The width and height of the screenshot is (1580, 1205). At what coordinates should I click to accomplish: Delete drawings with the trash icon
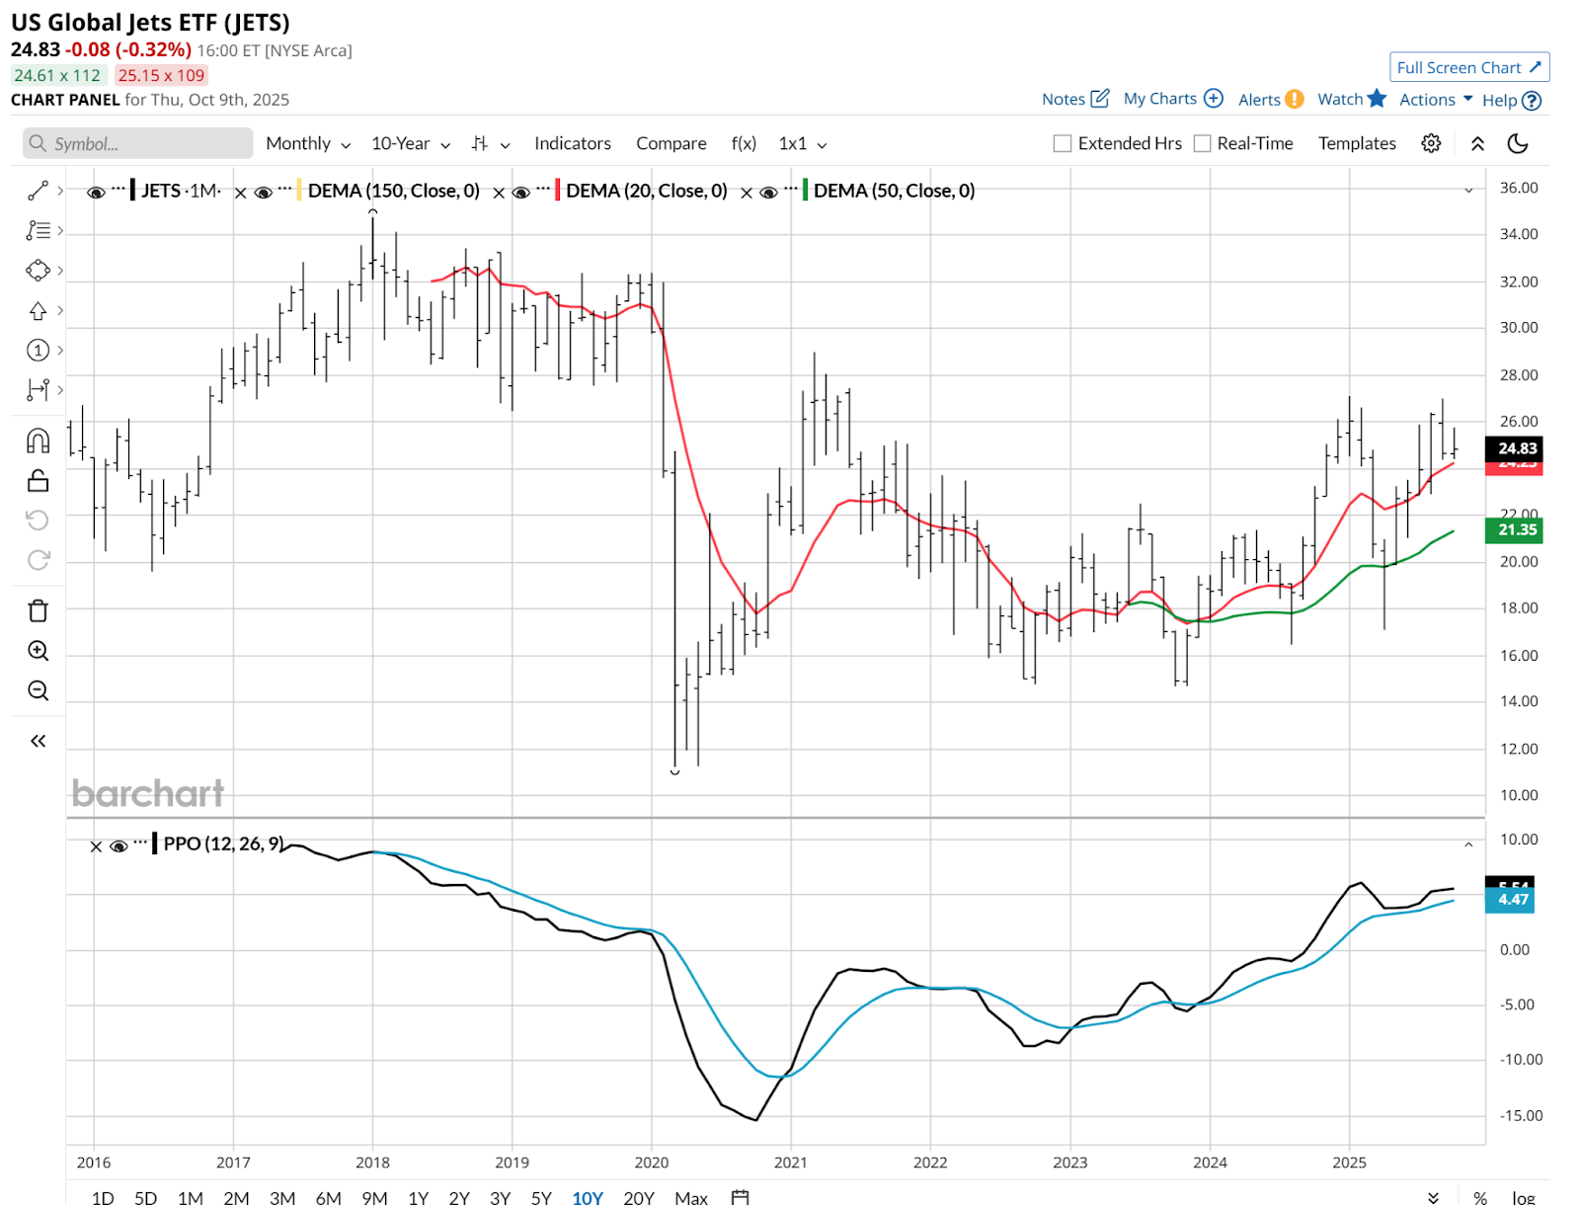[x=38, y=611]
